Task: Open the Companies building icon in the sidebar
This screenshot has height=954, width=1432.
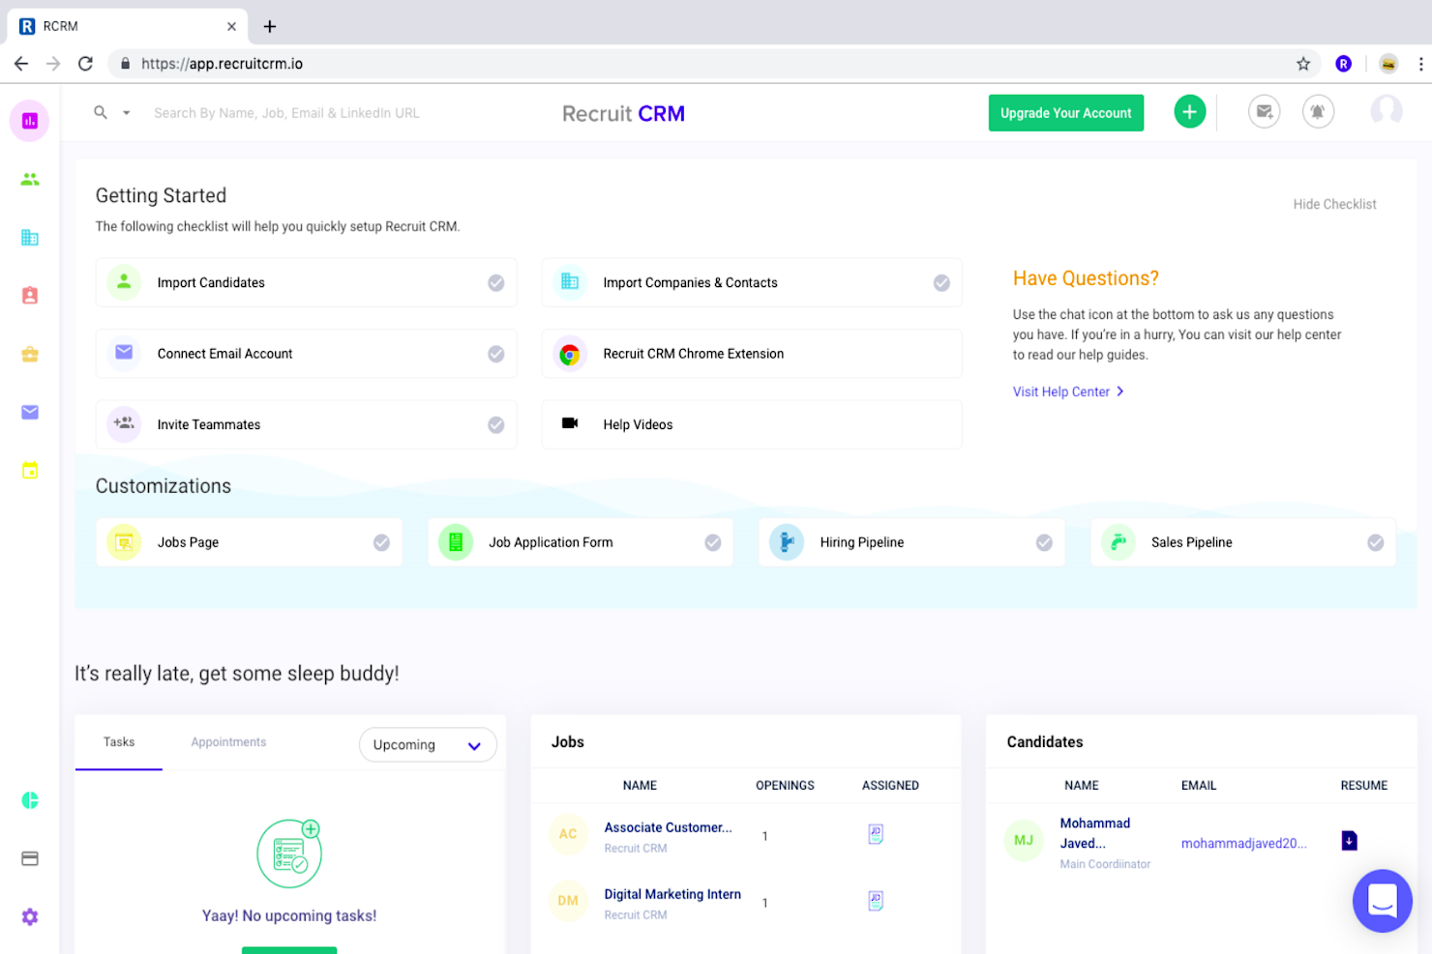Action: (30, 238)
